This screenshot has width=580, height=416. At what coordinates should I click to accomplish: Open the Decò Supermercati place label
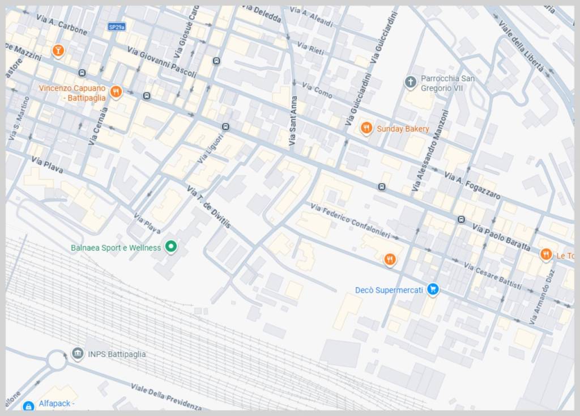(389, 290)
